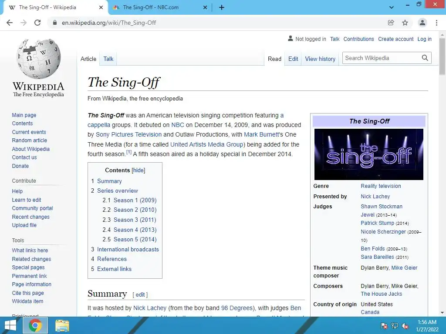Bookmark this page with the star icon
This screenshot has width=446, height=334.
click(x=405, y=23)
